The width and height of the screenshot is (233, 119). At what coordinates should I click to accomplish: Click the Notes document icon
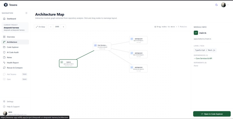tap(4, 57)
